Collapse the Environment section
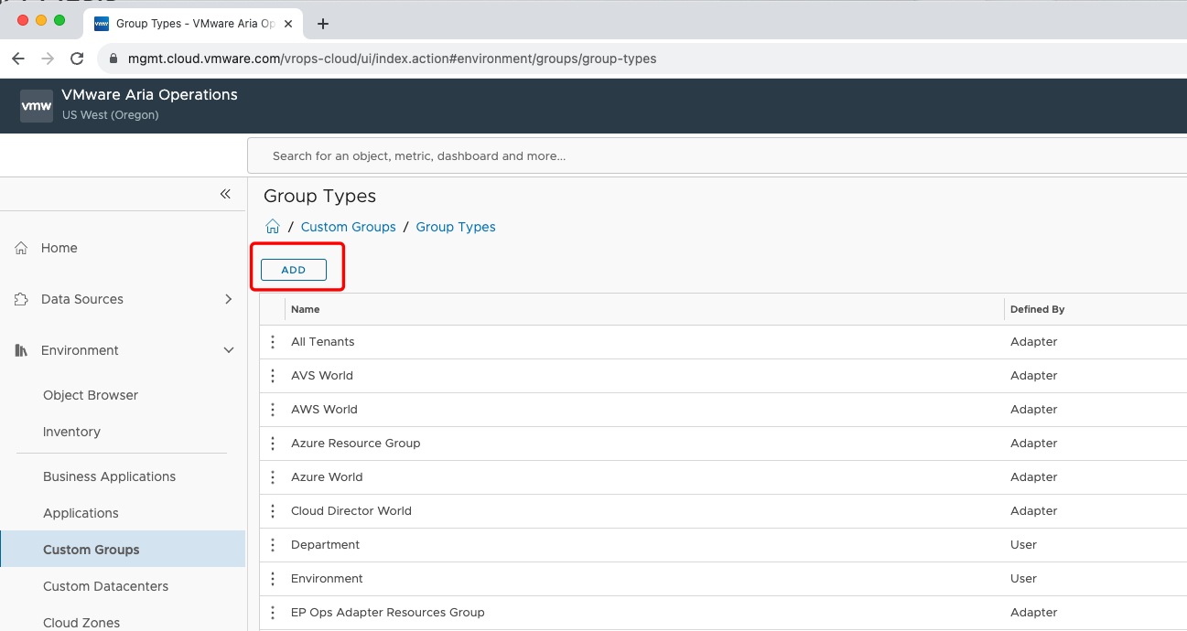 [228, 349]
